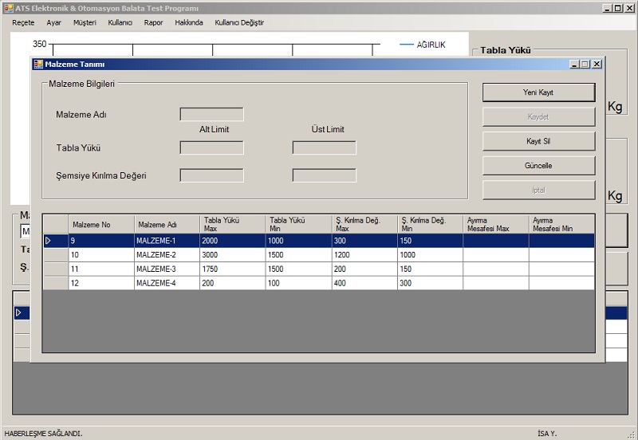Click the Güncelle button
The image size is (638, 440).
[x=538, y=166]
